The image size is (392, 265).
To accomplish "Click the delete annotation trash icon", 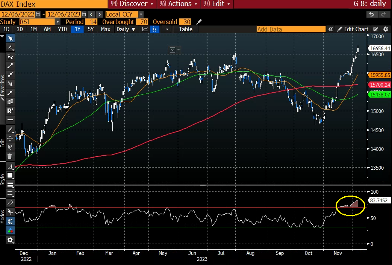I will point(10,157).
